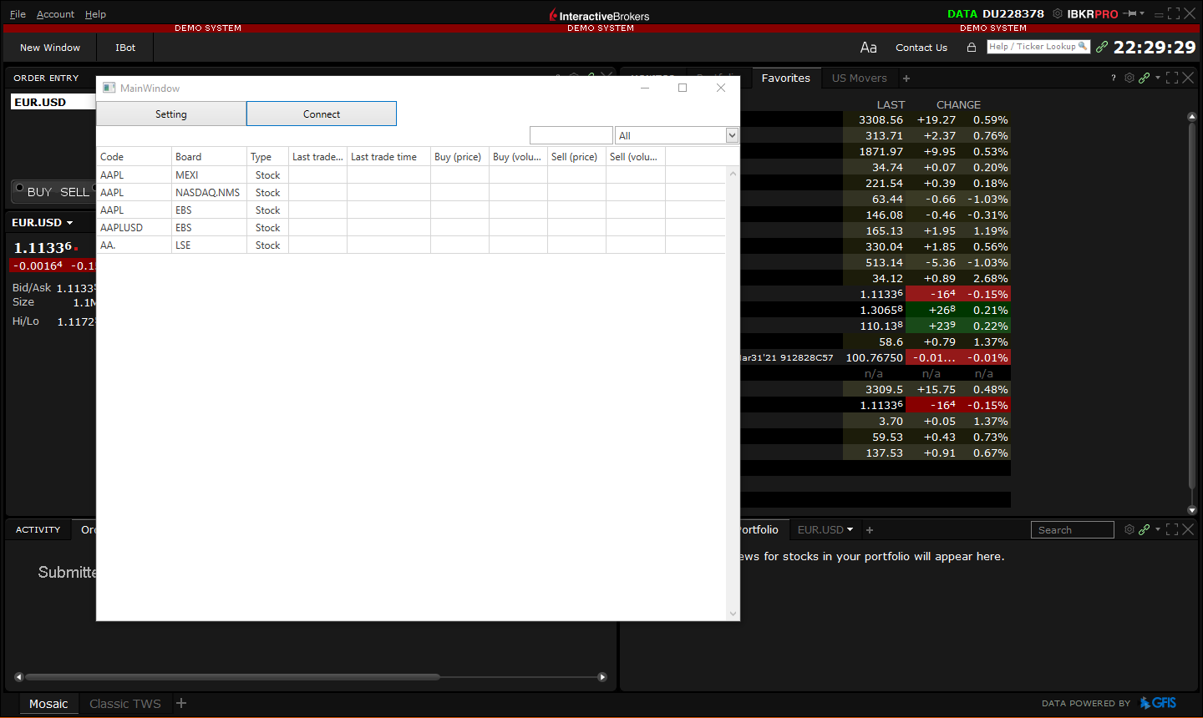
Task: Maximize the news panel
Action: (1172, 529)
